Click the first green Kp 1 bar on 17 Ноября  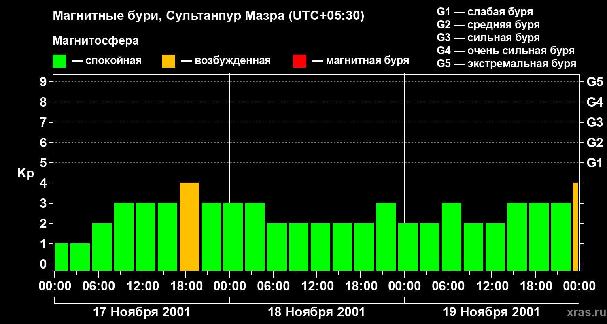click(x=62, y=257)
